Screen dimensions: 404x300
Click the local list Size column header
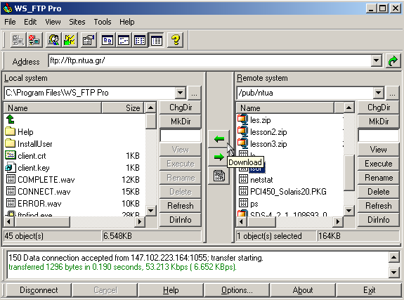click(123, 107)
